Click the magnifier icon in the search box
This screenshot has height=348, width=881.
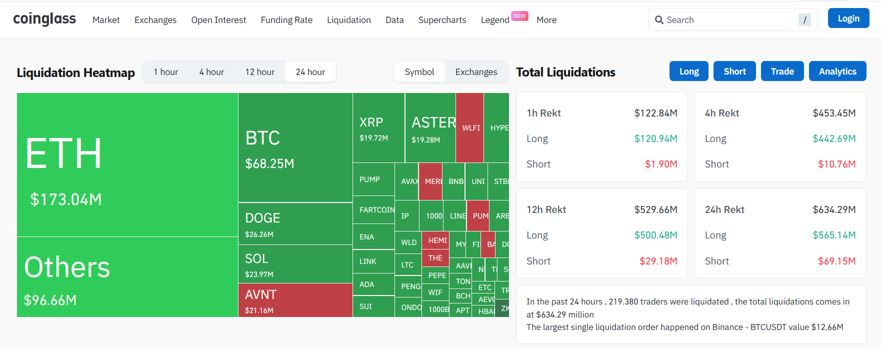click(x=659, y=20)
